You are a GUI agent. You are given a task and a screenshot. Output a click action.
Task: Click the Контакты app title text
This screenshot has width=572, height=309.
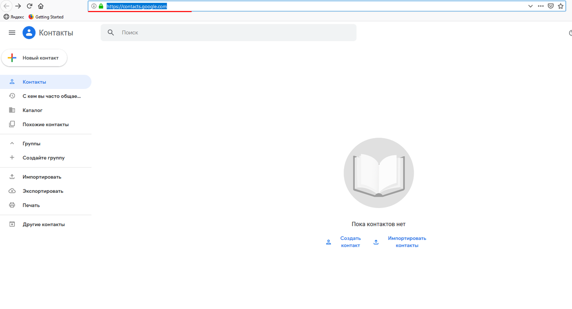(x=56, y=33)
